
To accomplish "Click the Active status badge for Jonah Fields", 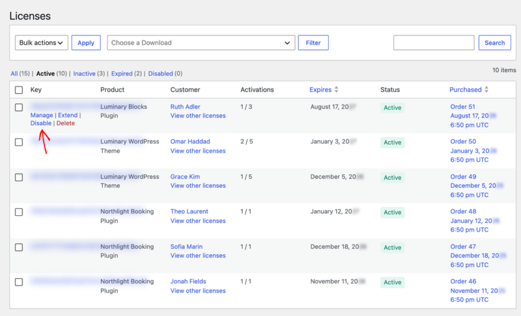I will point(393,282).
